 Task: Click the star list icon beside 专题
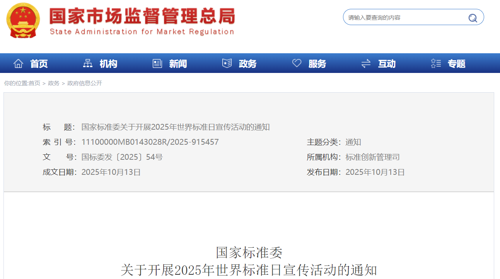click(x=436, y=64)
